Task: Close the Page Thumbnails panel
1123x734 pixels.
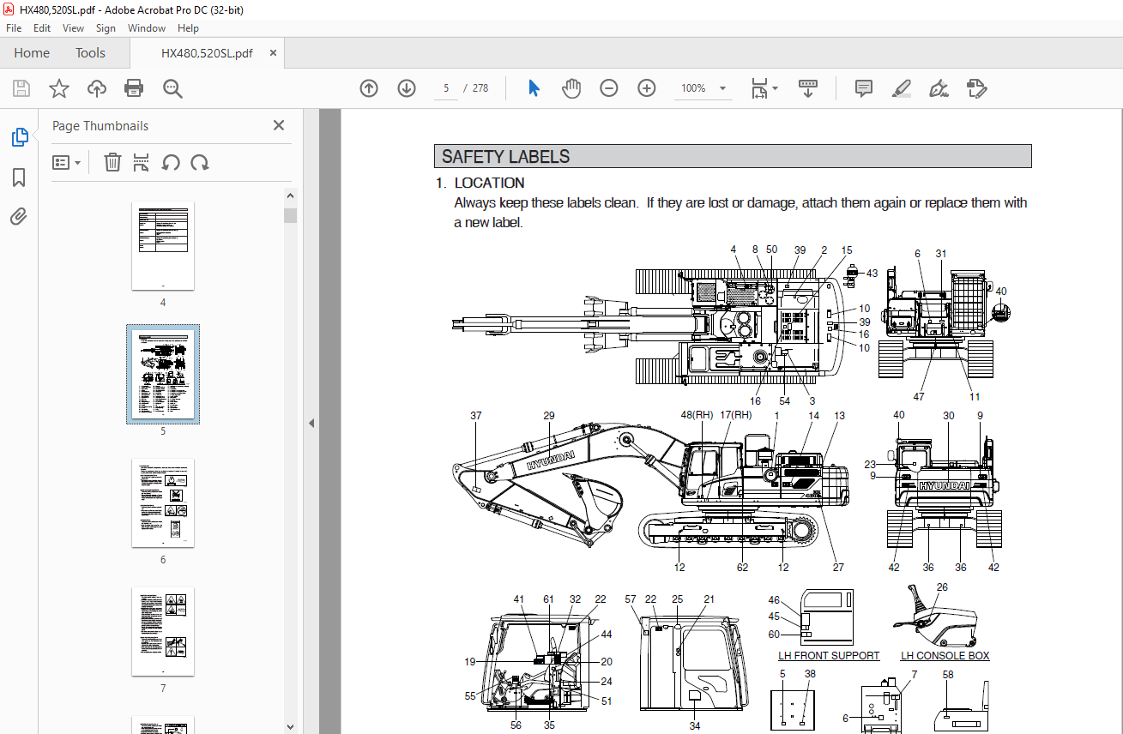Action: pos(279,125)
